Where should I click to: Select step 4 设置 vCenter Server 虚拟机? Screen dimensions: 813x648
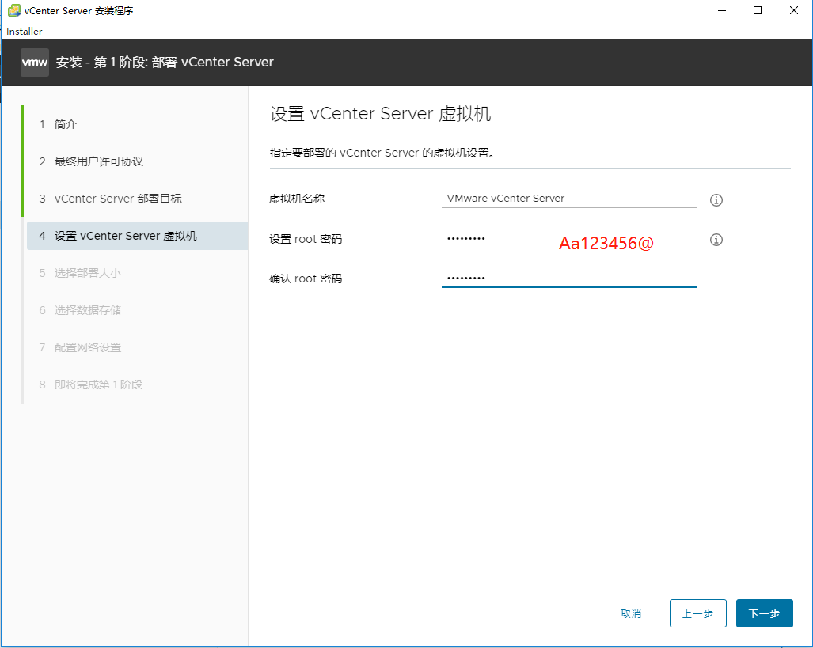pos(137,236)
